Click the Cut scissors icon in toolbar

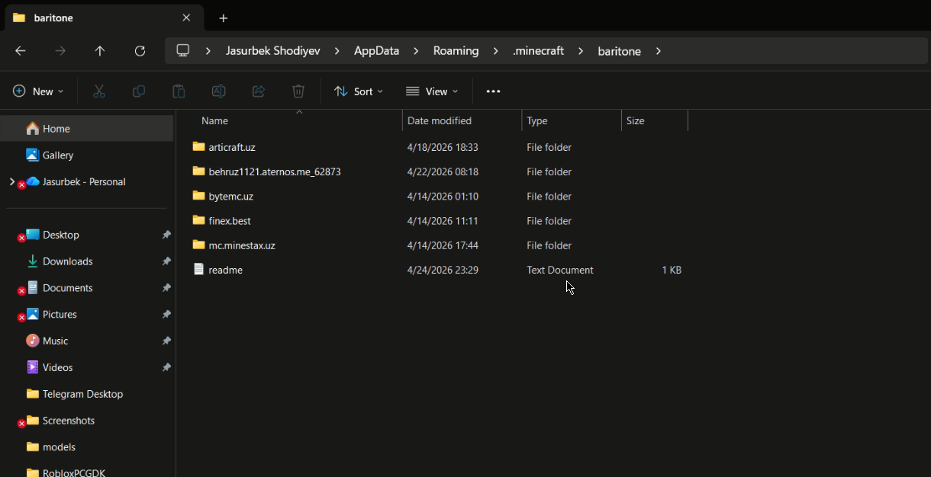click(99, 91)
